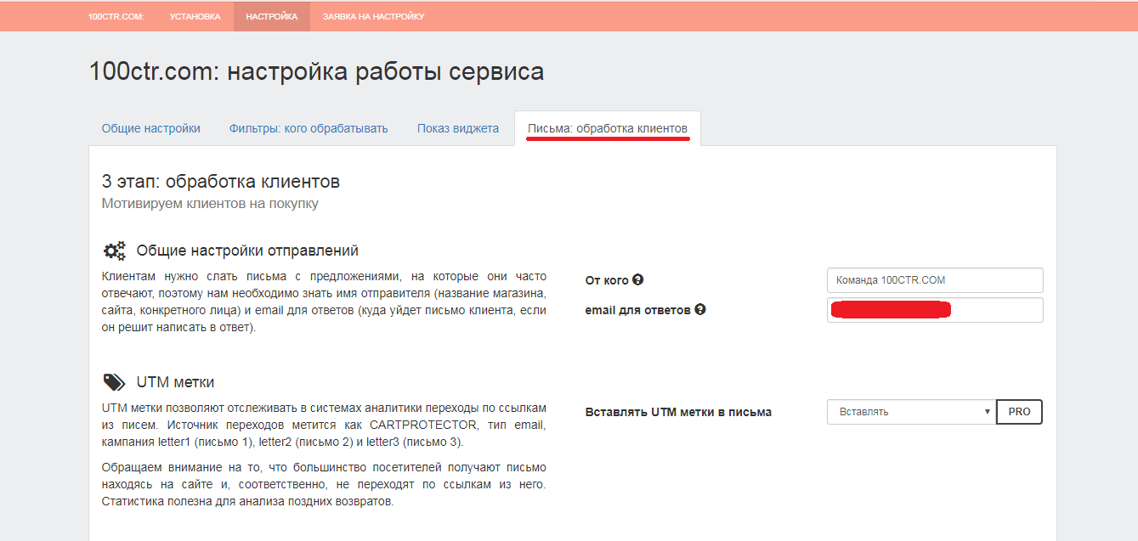Viewport: 1138px width, 541px height.
Task: Focus the От кого input field
Action: [x=935, y=280]
